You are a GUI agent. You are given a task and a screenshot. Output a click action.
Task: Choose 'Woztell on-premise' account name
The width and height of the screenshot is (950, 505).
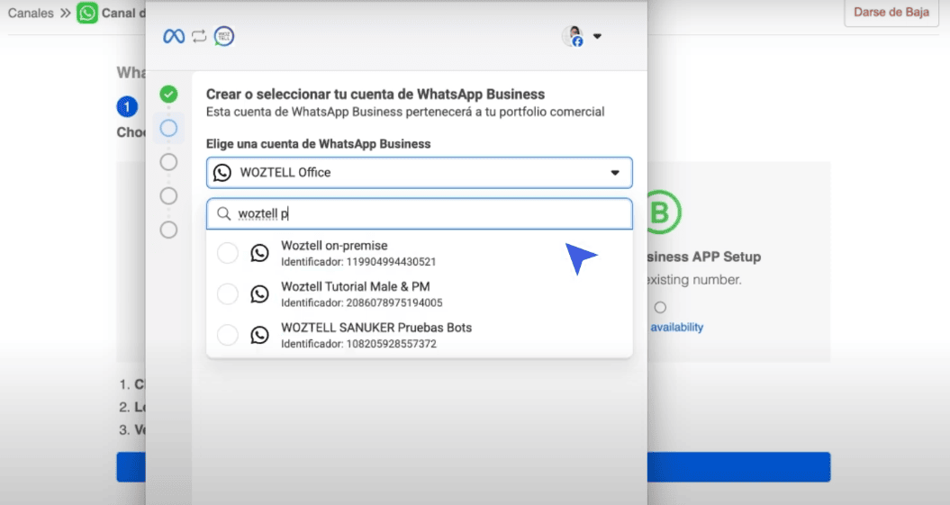click(334, 246)
